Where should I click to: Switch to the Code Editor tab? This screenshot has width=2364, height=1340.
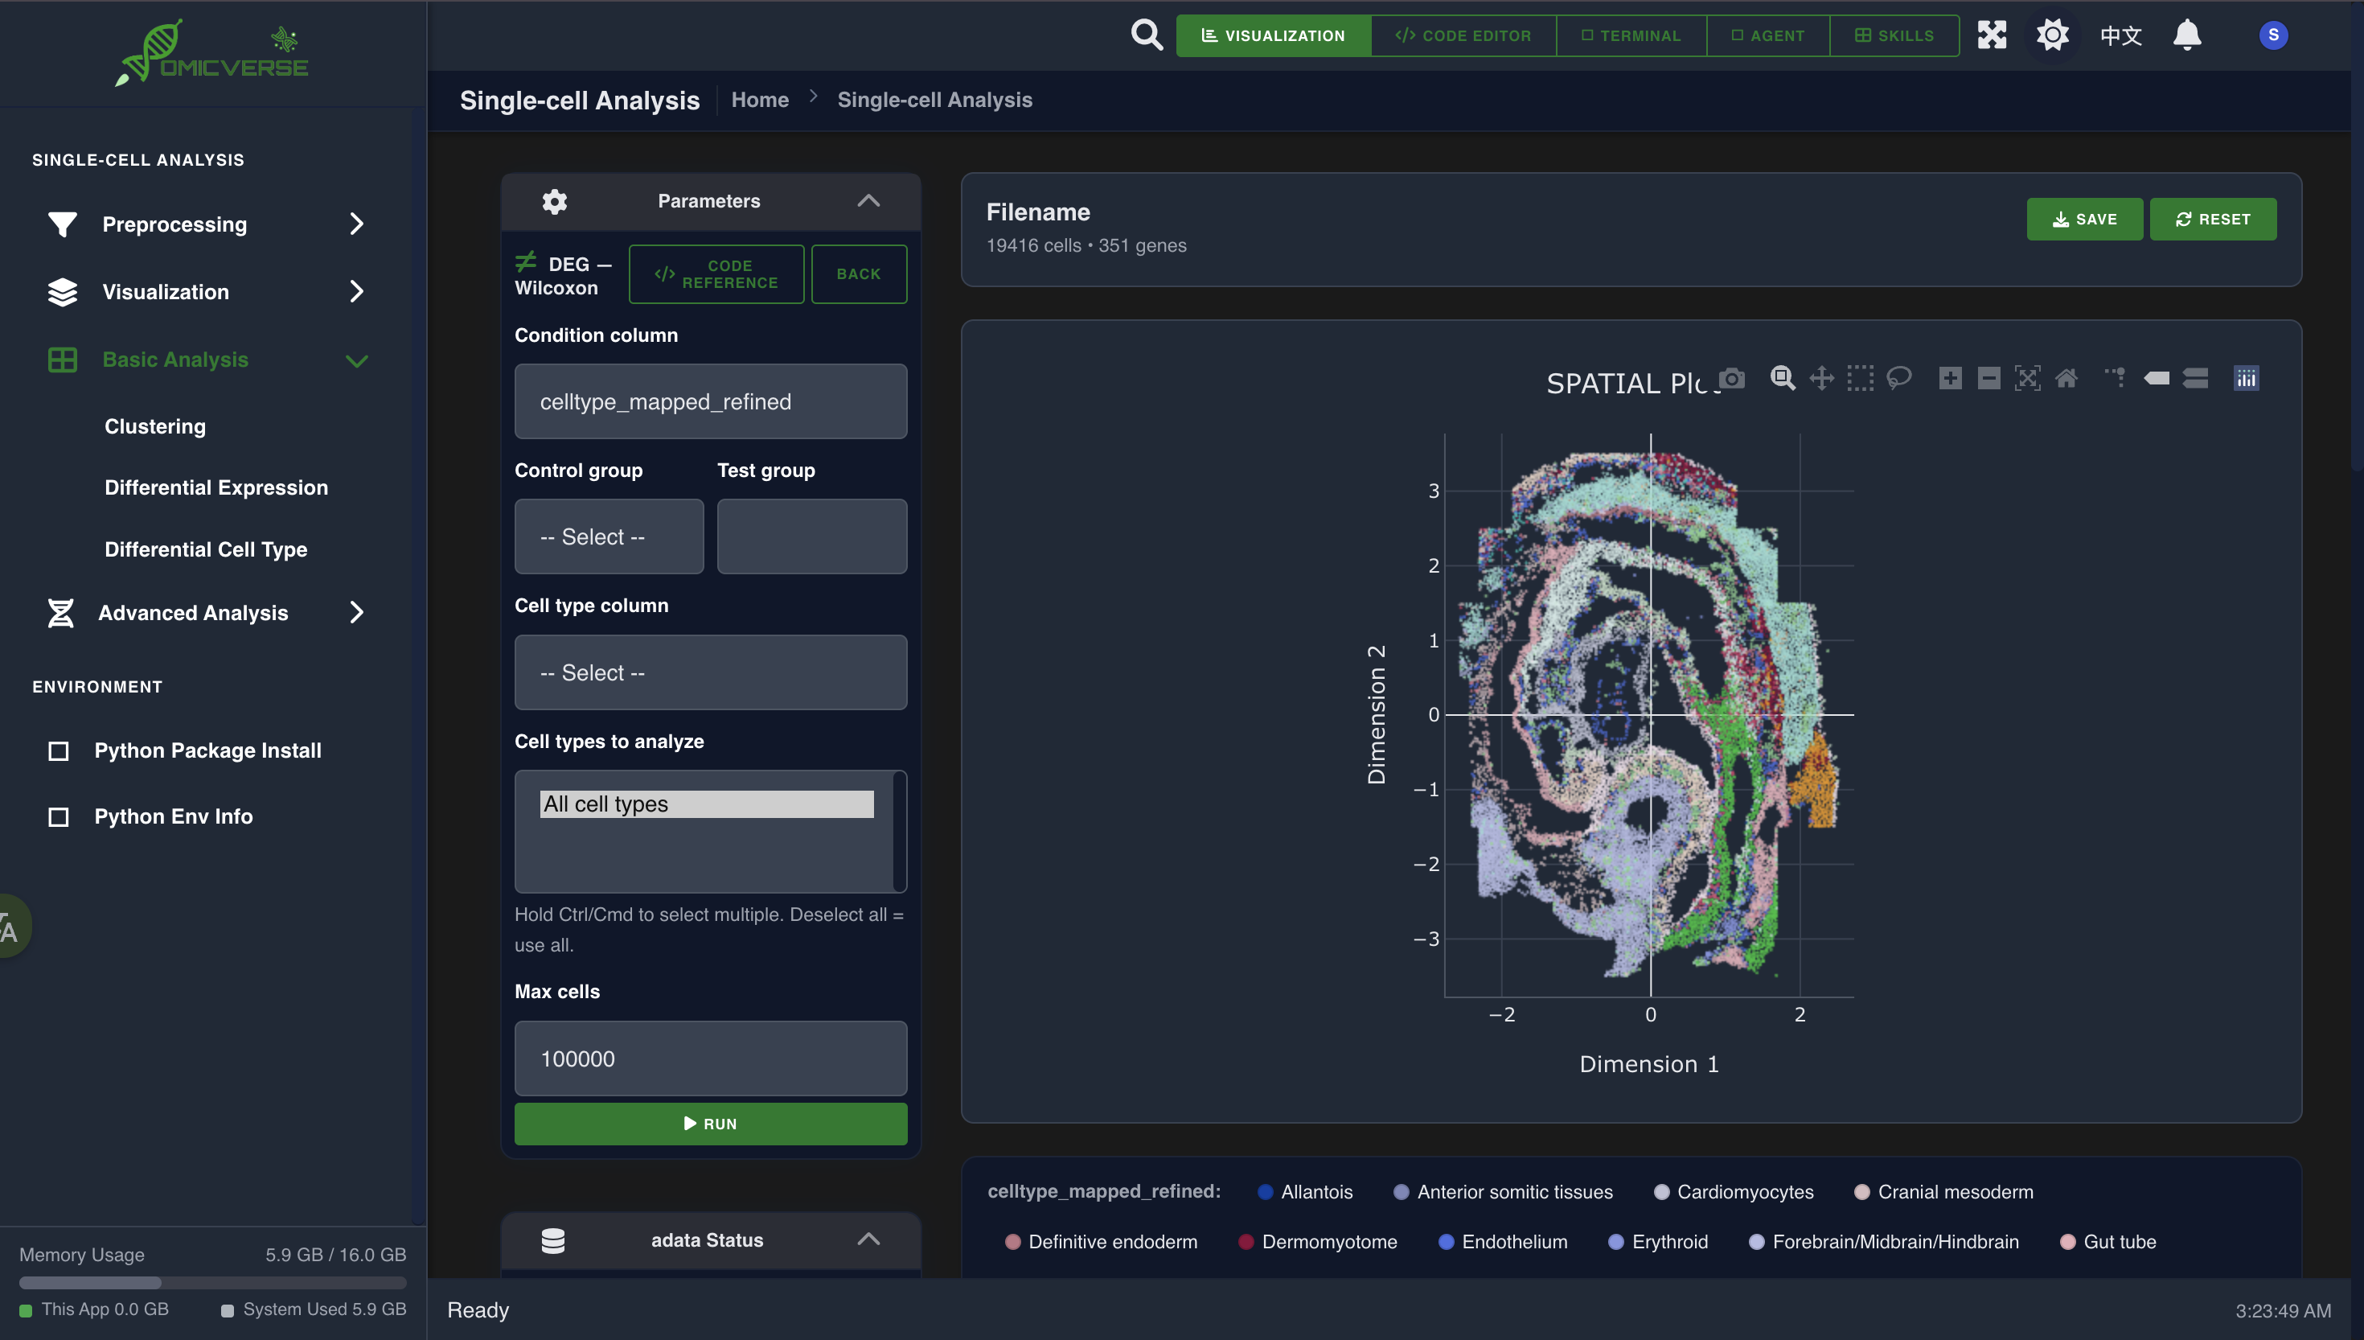pos(1463,36)
